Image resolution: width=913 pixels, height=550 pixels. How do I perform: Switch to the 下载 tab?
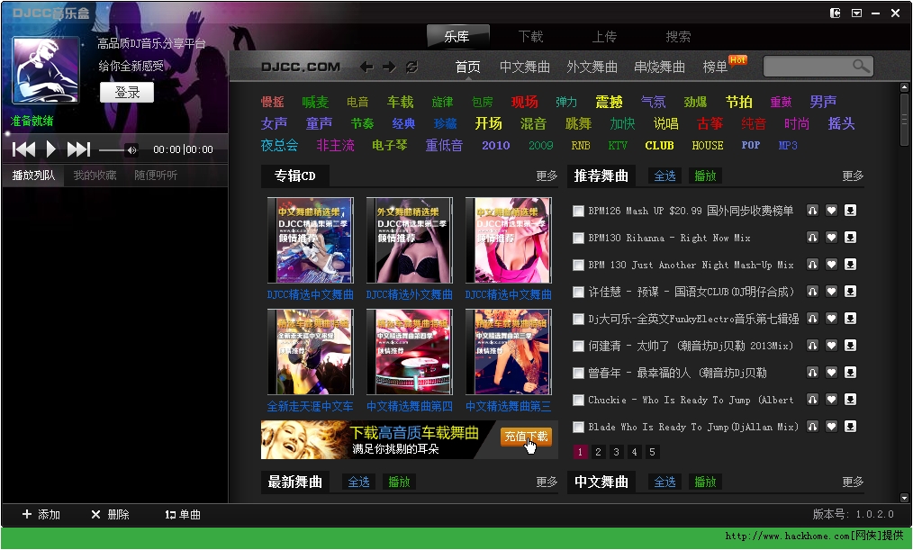point(531,37)
